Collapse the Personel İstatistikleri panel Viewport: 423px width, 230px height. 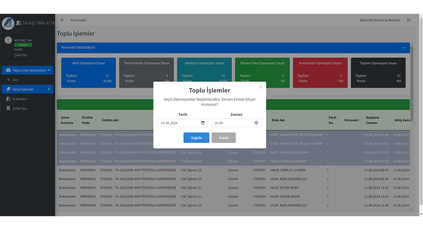tap(404, 48)
